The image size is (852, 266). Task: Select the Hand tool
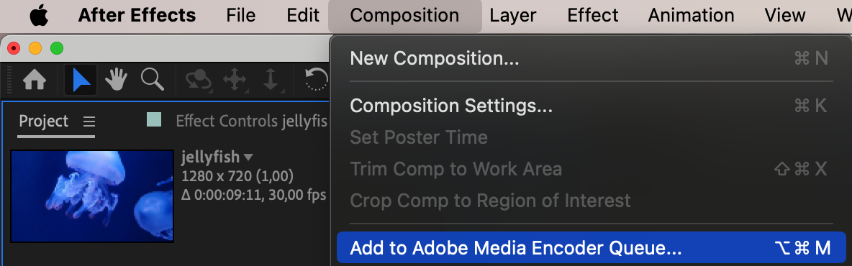116,80
